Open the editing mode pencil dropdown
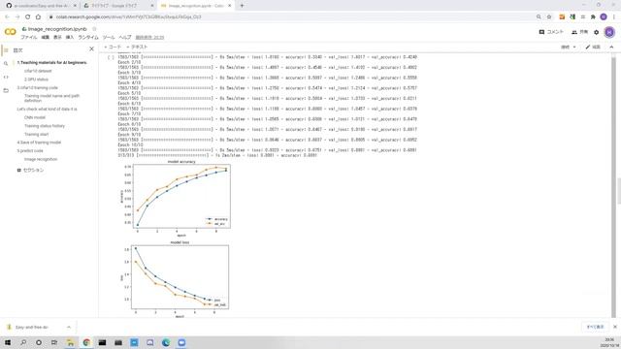621x349 pixels. [593, 48]
